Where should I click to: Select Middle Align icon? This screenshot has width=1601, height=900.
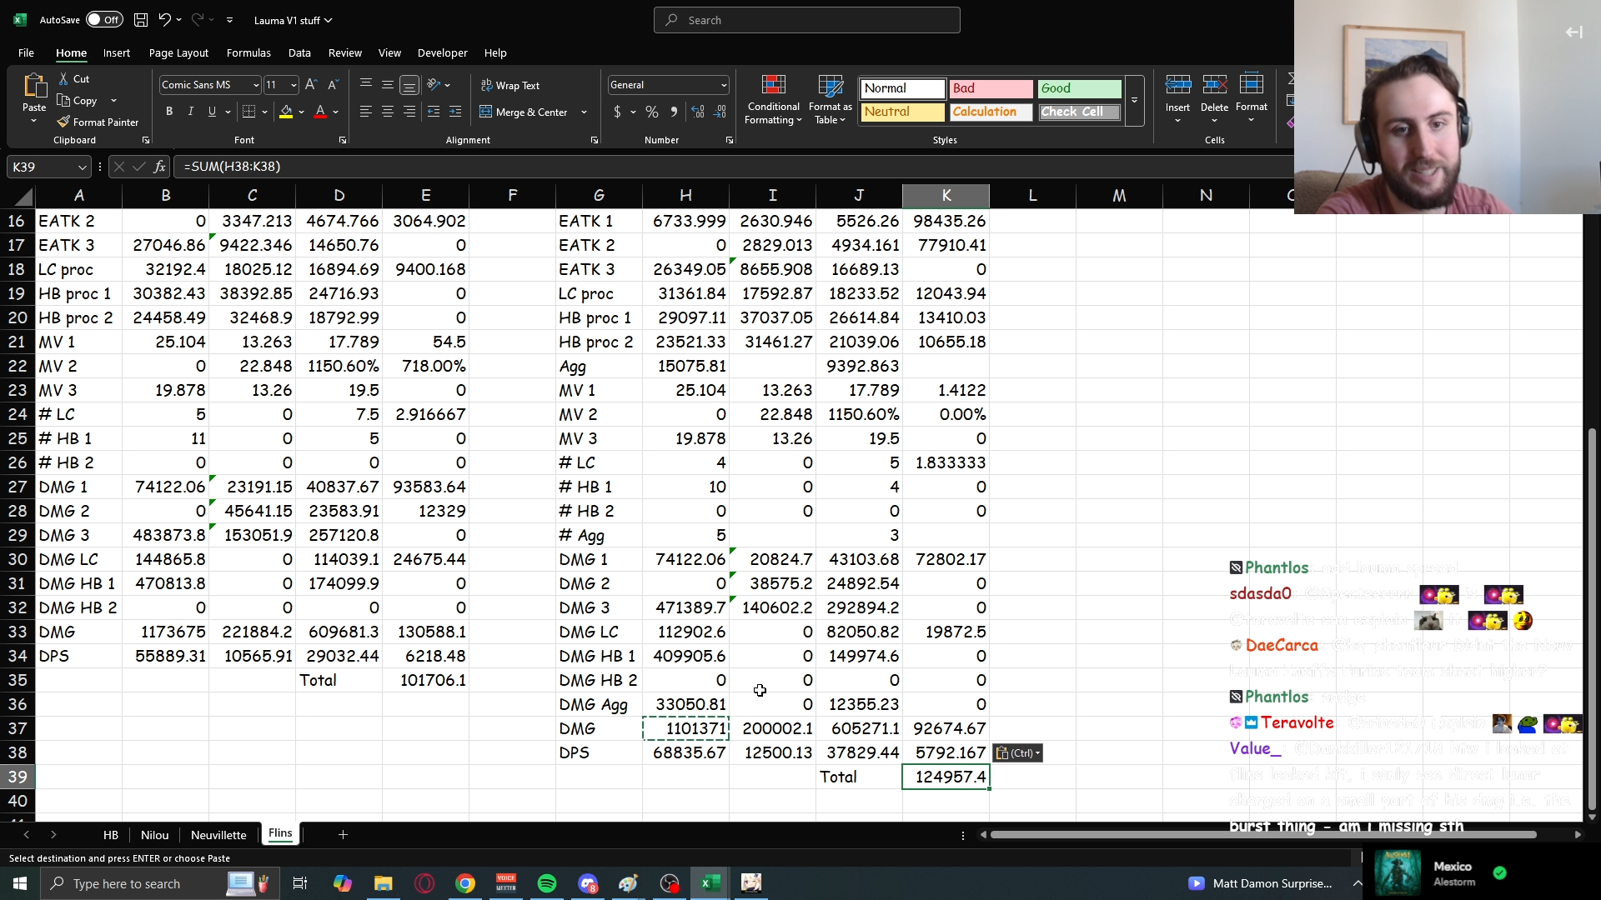(387, 85)
